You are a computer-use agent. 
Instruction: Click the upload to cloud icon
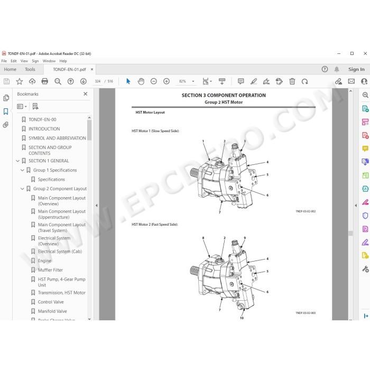pyautogui.click(x=32, y=81)
